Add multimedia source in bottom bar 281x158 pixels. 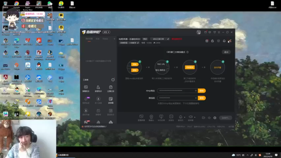[171, 118]
